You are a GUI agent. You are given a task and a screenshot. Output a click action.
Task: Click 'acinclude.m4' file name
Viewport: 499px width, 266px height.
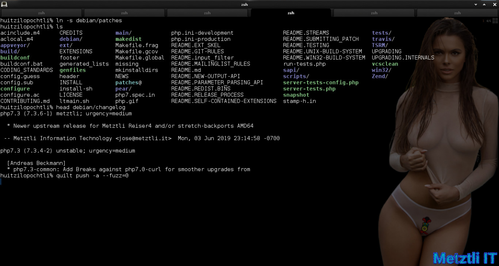click(x=20, y=33)
